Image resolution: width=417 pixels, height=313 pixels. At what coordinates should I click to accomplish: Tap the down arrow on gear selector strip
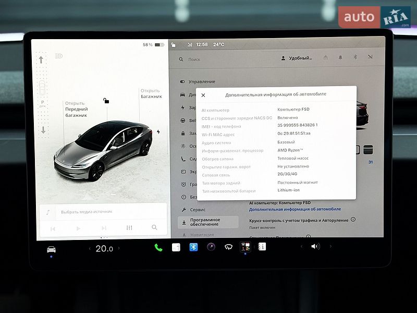(x=43, y=130)
